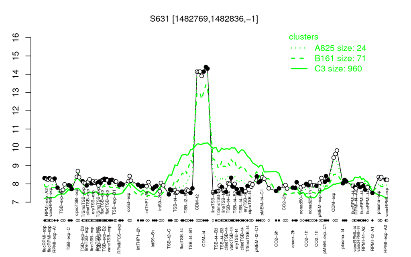Click the y-axis tick label 12
411x257 pixels.
tap(16, 111)
